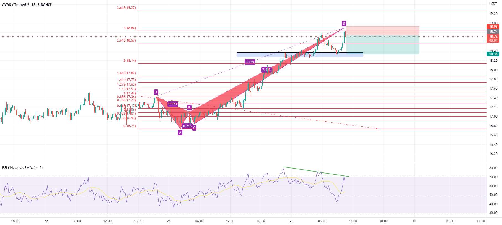Select the blue support rectangle zone
Screen dimensions: 502x225
coord(300,55)
